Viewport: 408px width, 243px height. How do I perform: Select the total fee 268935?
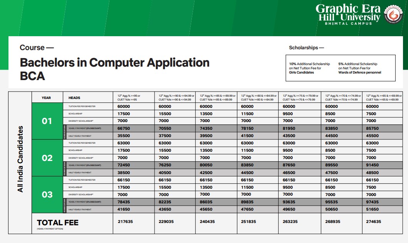332,222
